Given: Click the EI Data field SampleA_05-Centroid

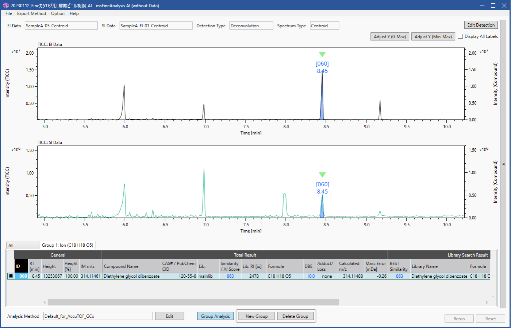Looking at the screenshot, I should click(61, 26).
